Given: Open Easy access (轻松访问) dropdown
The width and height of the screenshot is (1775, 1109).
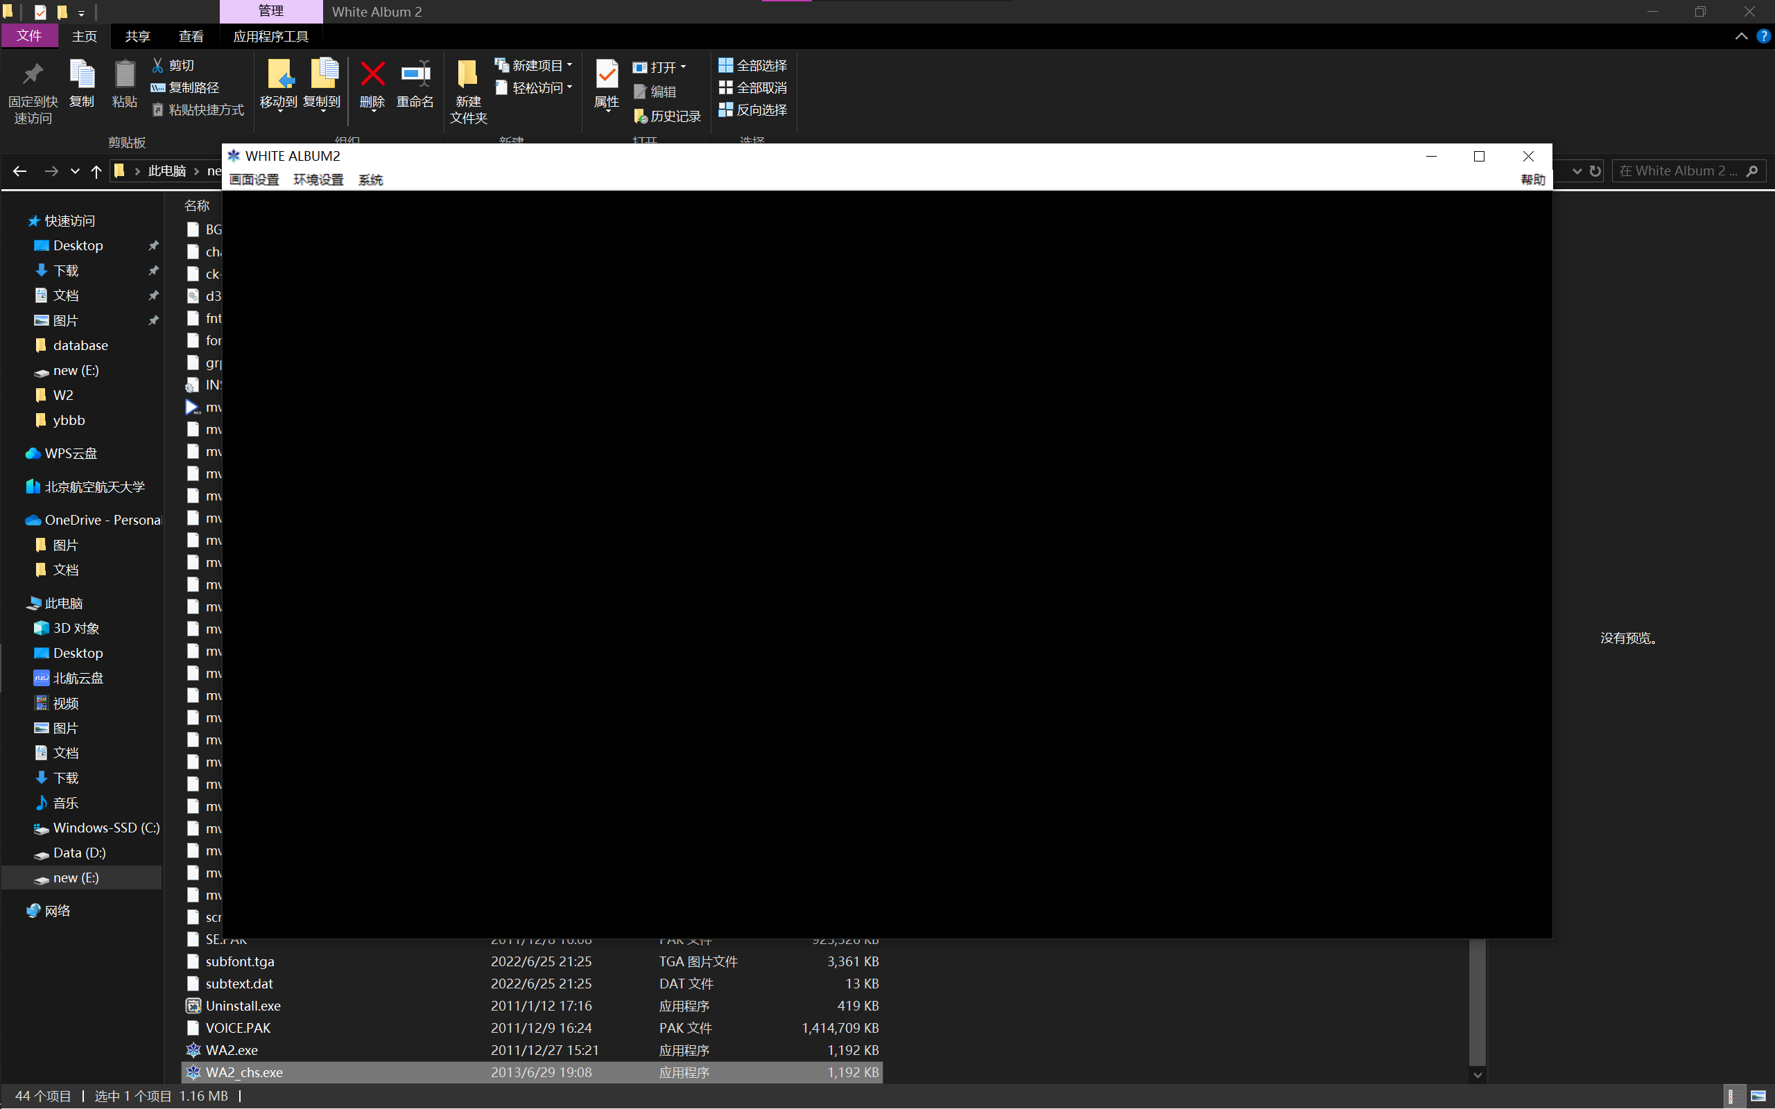Looking at the screenshot, I should point(534,87).
